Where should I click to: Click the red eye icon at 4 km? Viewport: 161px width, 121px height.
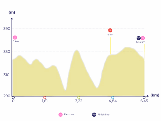coord(110,31)
